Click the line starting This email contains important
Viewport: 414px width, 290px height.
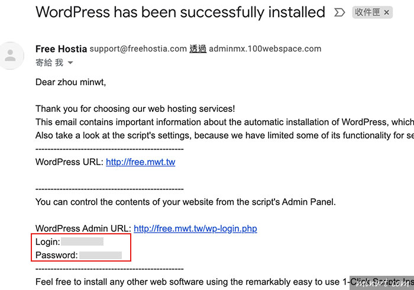[x=225, y=123]
